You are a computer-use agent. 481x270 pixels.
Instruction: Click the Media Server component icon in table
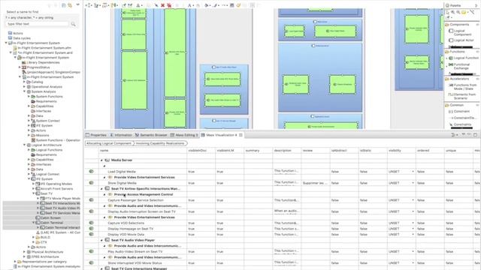(x=107, y=160)
